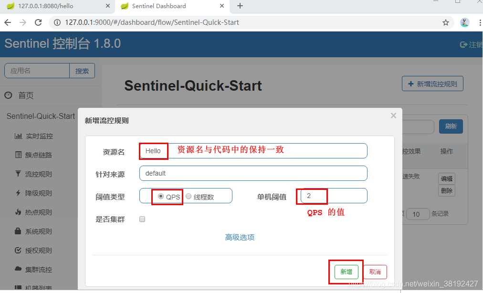The height and width of the screenshot is (293, 483).
Task: Bookmark this page with star icon
Action: [x=445, y=22]
